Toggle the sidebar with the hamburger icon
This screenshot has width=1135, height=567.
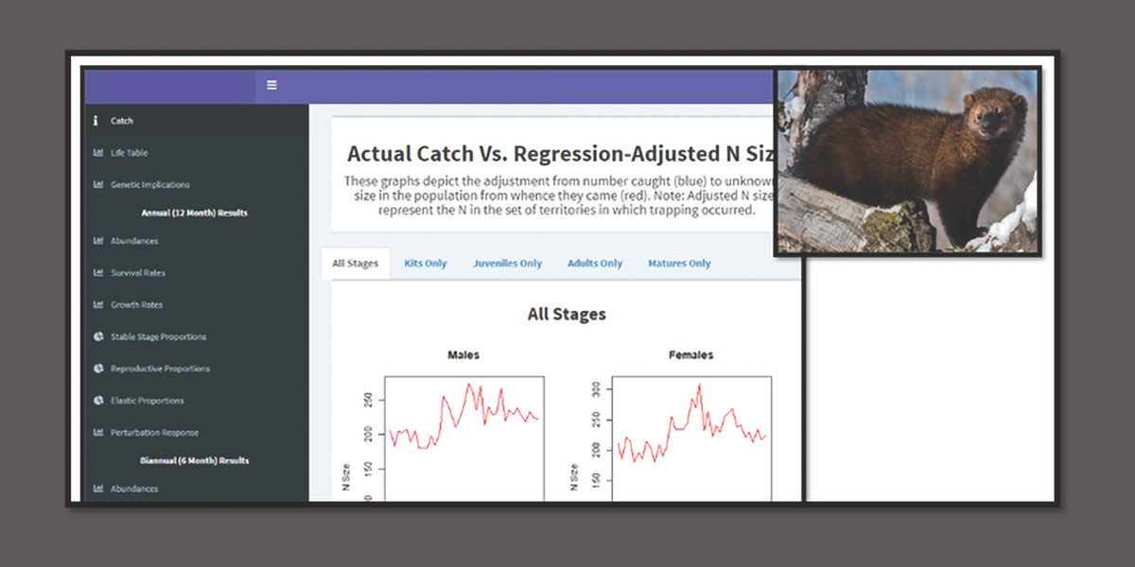tap(271, 84)
